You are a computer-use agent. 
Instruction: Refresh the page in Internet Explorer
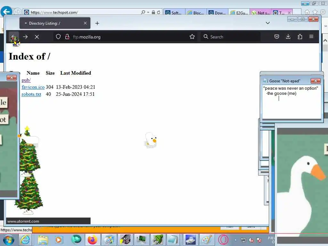click(159, 12)
